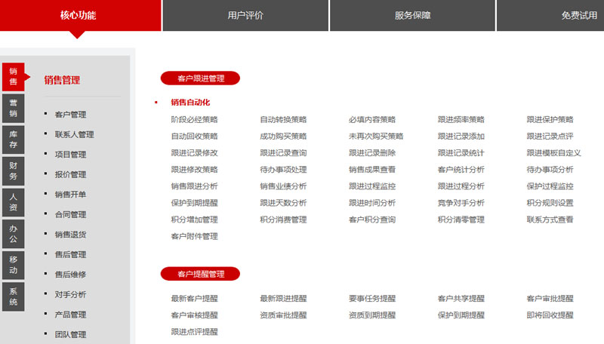Select 合同管理 from the sales menu
The height and width of the screenshot is (344, 604).
click(70, 215)
